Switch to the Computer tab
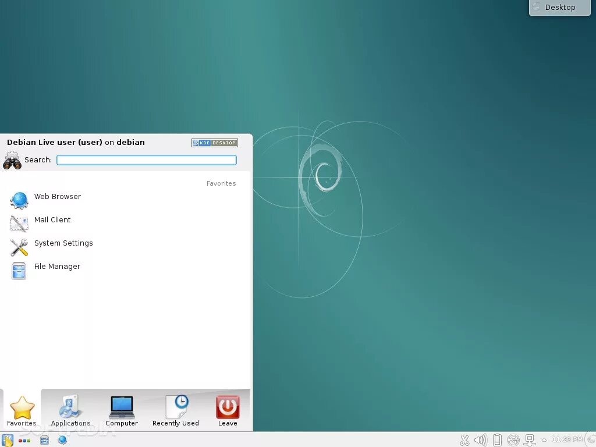 tap(122, 411)
